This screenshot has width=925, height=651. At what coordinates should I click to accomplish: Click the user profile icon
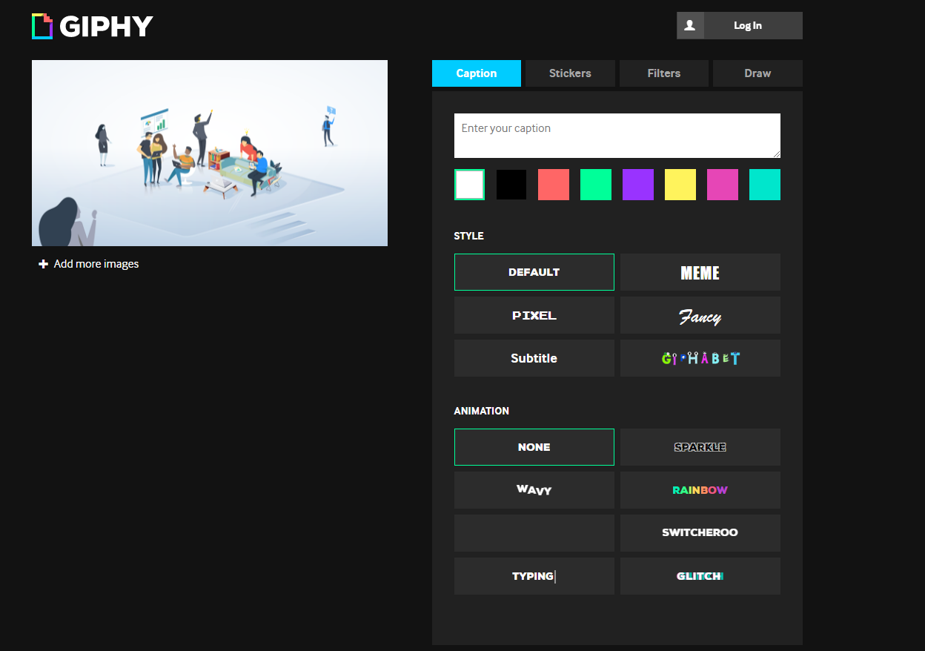click(689, 25)
